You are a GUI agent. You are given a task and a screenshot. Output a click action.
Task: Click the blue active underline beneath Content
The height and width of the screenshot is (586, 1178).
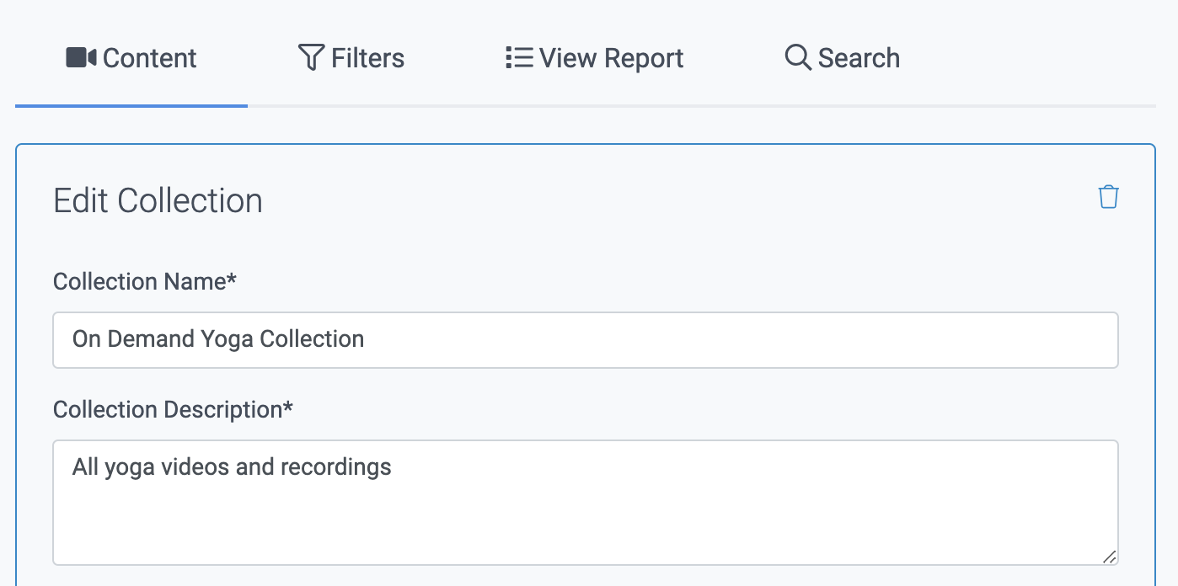pyautogui.click(x=131, y=106)
